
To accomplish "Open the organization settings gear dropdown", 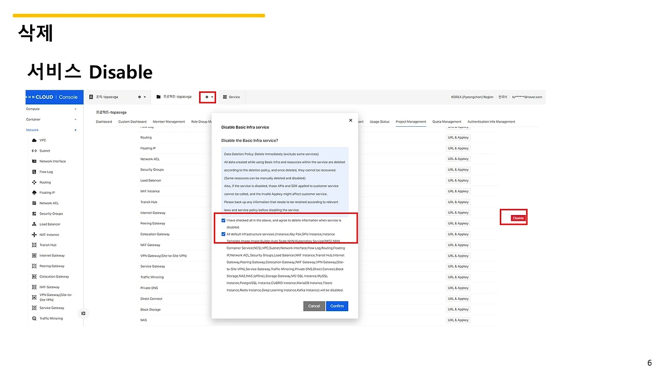I will pos(141,97).
